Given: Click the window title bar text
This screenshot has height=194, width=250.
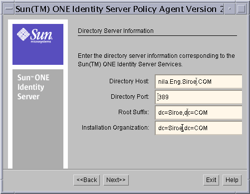Looking at the screenshot, I should (x=119, y=9).
